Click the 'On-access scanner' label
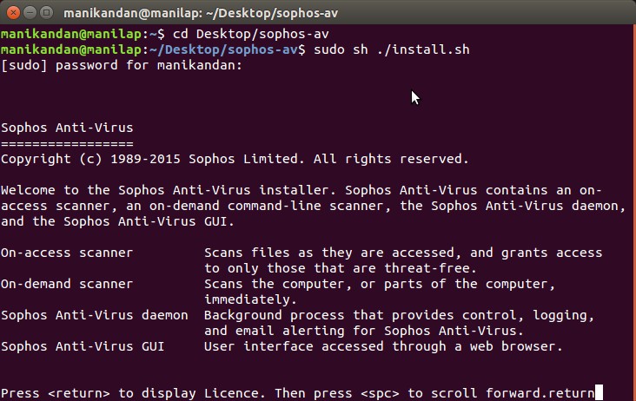This screenshot has height=401, width=636. pos(67,253)
